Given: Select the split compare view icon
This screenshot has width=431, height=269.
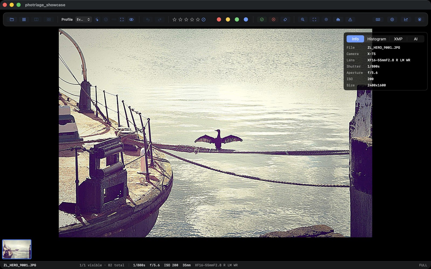Looking at the screenshot, I should (x=36, y=19).
